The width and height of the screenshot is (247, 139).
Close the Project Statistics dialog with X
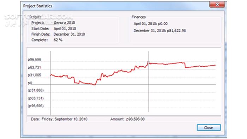coord(217,4)
